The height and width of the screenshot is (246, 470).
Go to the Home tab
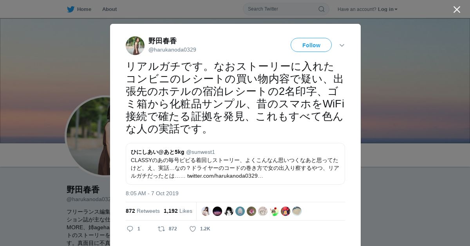(x=79, y=9)
